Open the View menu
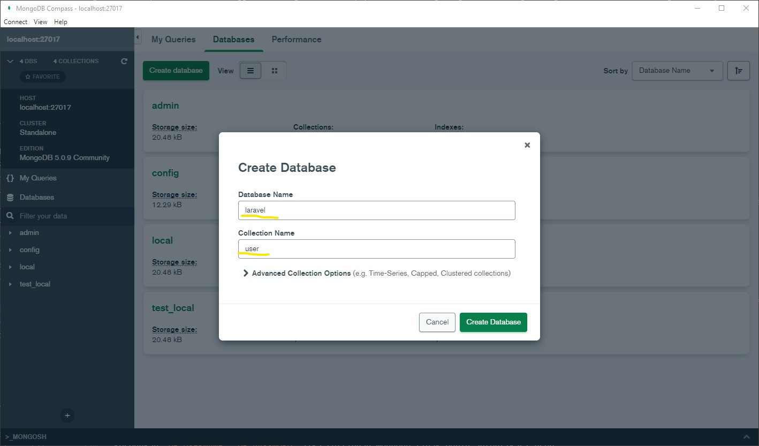 pyautogui.click(x=41, y=22)
